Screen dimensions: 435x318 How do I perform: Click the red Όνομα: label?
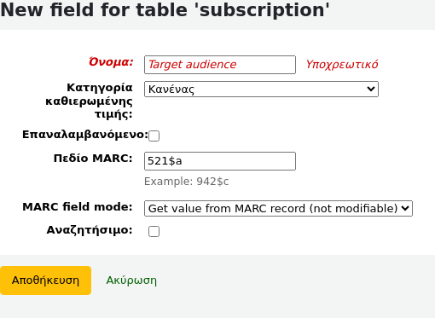coord(111,62)
